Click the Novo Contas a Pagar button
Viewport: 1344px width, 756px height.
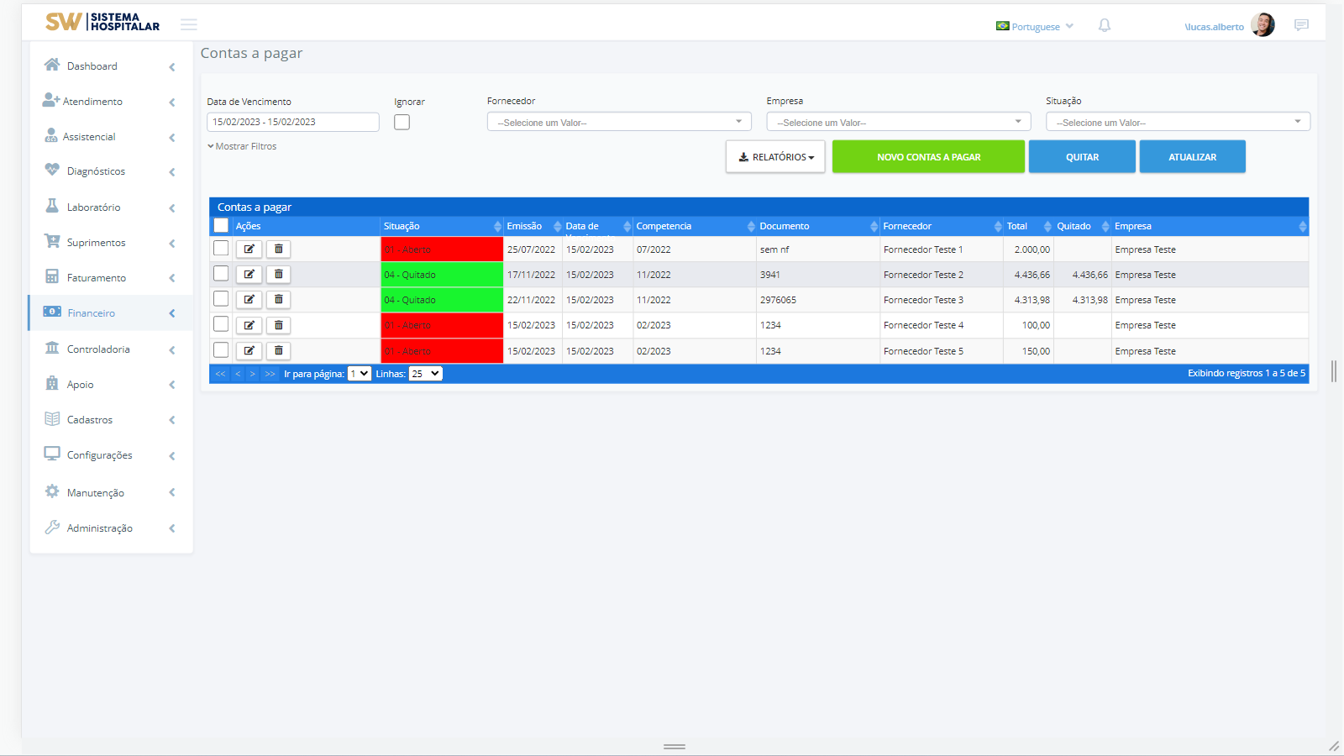928,157
